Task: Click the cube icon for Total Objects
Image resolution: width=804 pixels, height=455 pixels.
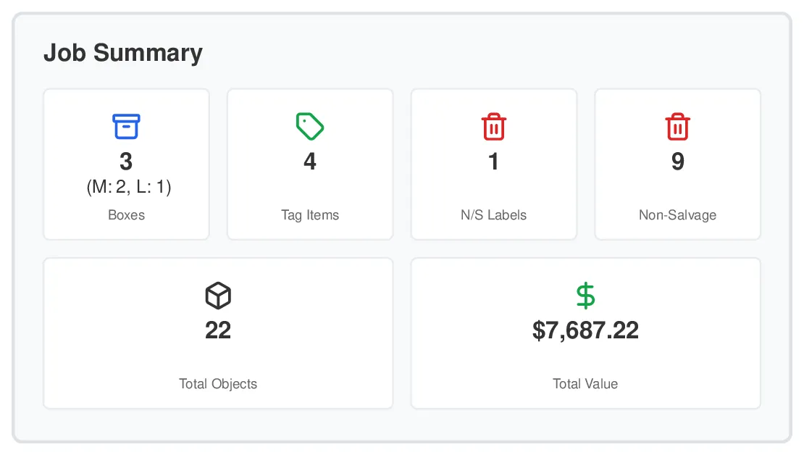Action: [x=218, y=296]
